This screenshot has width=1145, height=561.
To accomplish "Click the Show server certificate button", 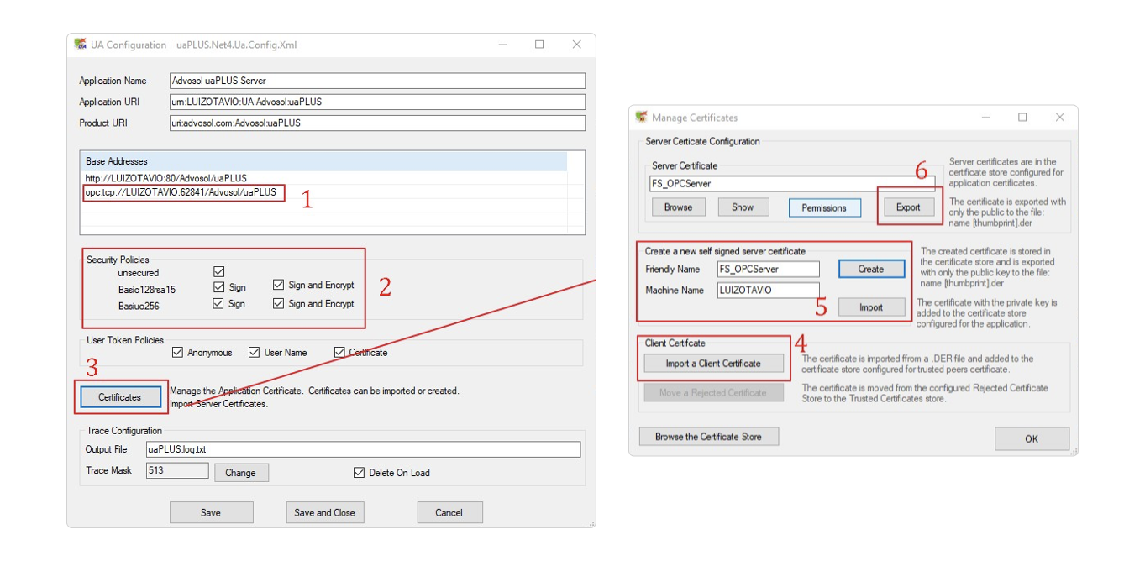I will point(743,207).
